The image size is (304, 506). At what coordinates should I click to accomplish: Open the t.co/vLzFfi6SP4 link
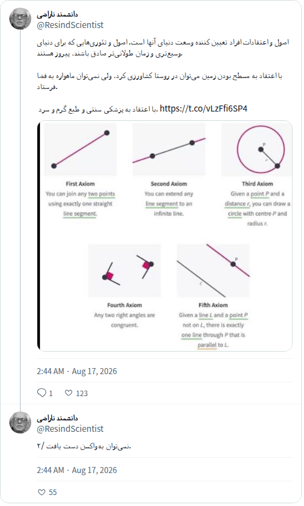point(204,108)
